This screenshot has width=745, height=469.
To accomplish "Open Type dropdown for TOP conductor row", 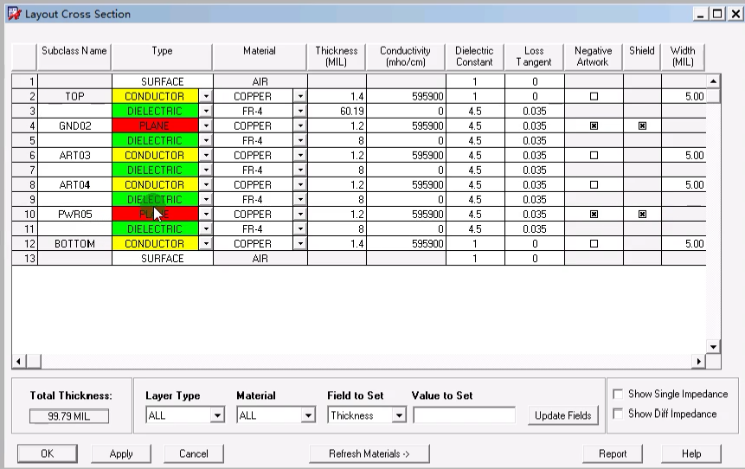I will [x=206, y=97].
